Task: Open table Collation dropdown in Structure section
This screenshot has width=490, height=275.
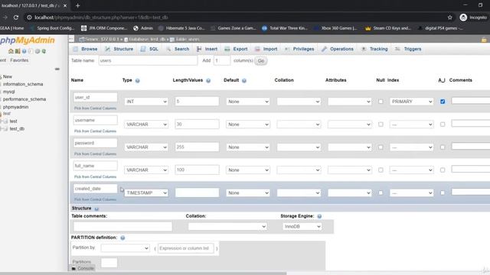Action: (227, 227)
